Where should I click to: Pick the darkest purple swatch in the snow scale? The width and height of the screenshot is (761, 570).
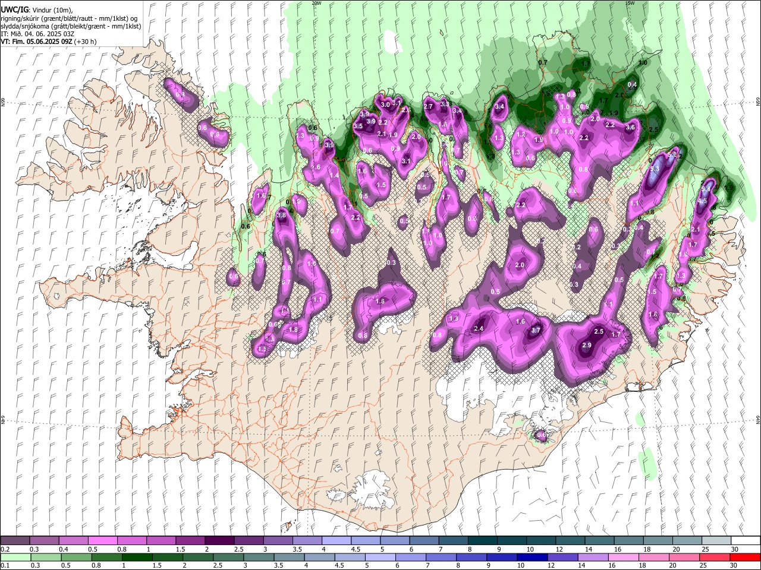[x=219, y=540]
